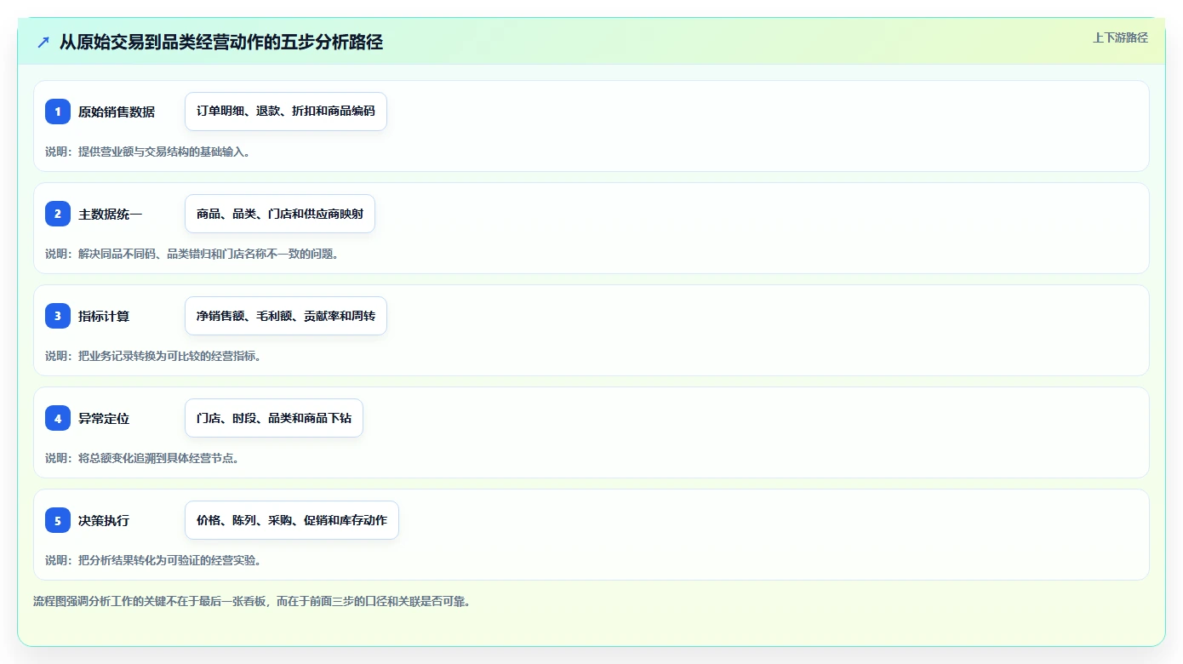Select the 净销售额、毛利额、贡献率和周转 chip
This screenshot has height=664, width=1183.
[x=286, y=316]
